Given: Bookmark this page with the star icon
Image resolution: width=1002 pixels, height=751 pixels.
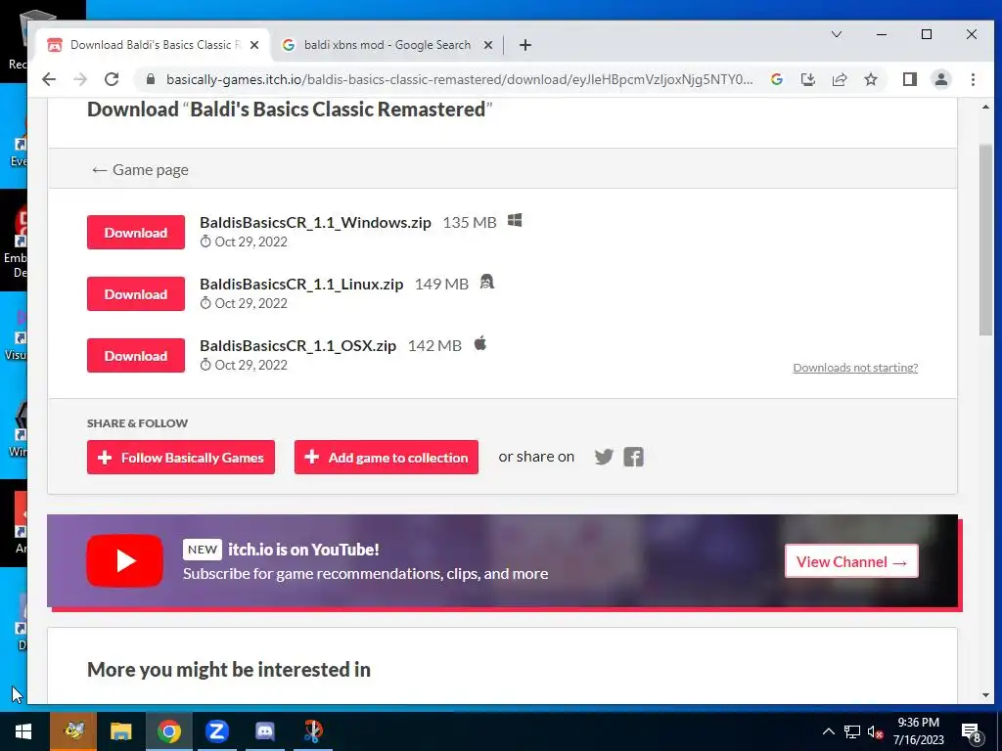Looking at the screenshot, I should [870, 79].
